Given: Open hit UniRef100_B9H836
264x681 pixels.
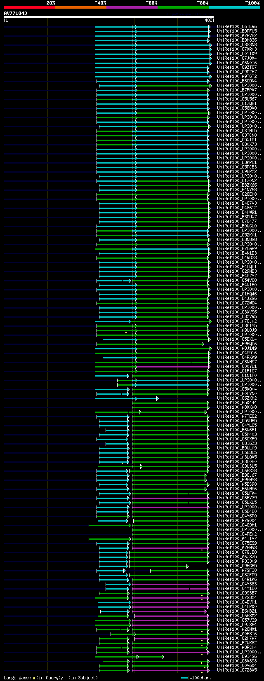Looking at the screenshot, I should (237, 40).
